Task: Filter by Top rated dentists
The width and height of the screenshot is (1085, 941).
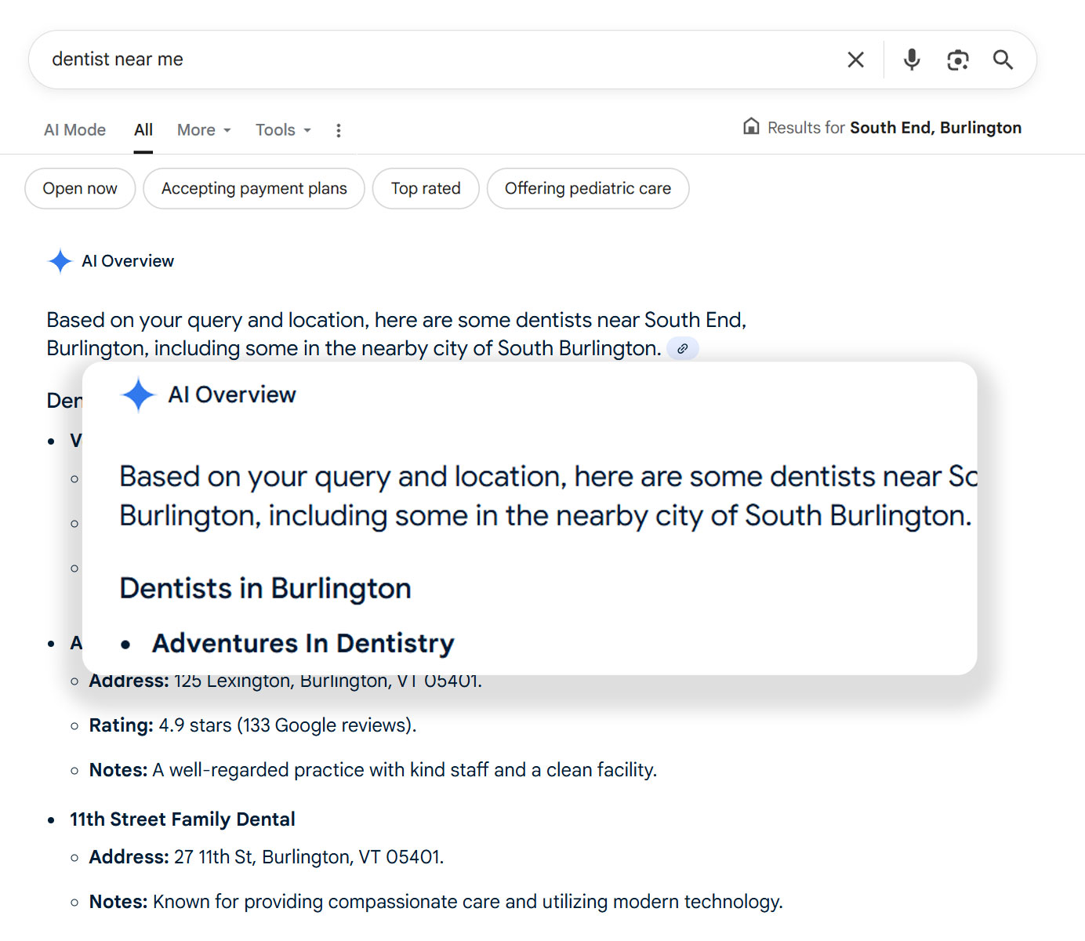Action: 426,188
